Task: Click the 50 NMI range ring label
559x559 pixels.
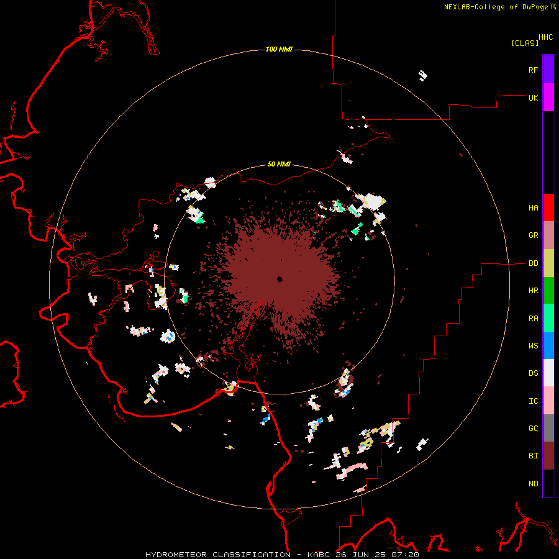Action: [279, 165]
